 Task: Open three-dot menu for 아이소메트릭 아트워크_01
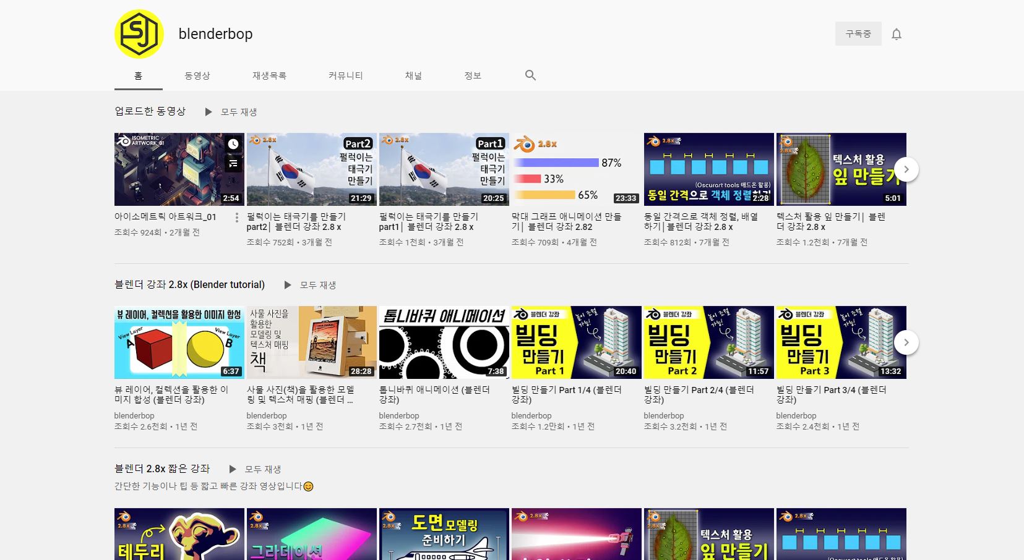(236, 218)
